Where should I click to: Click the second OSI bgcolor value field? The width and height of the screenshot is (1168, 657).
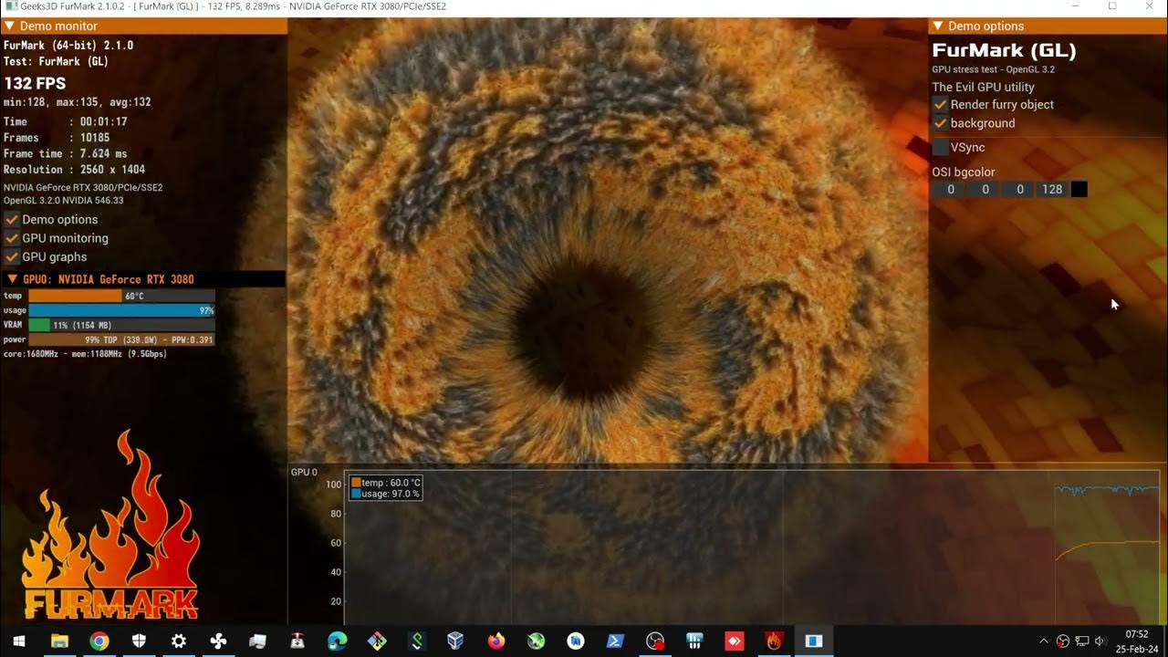(x=985, y=189)
